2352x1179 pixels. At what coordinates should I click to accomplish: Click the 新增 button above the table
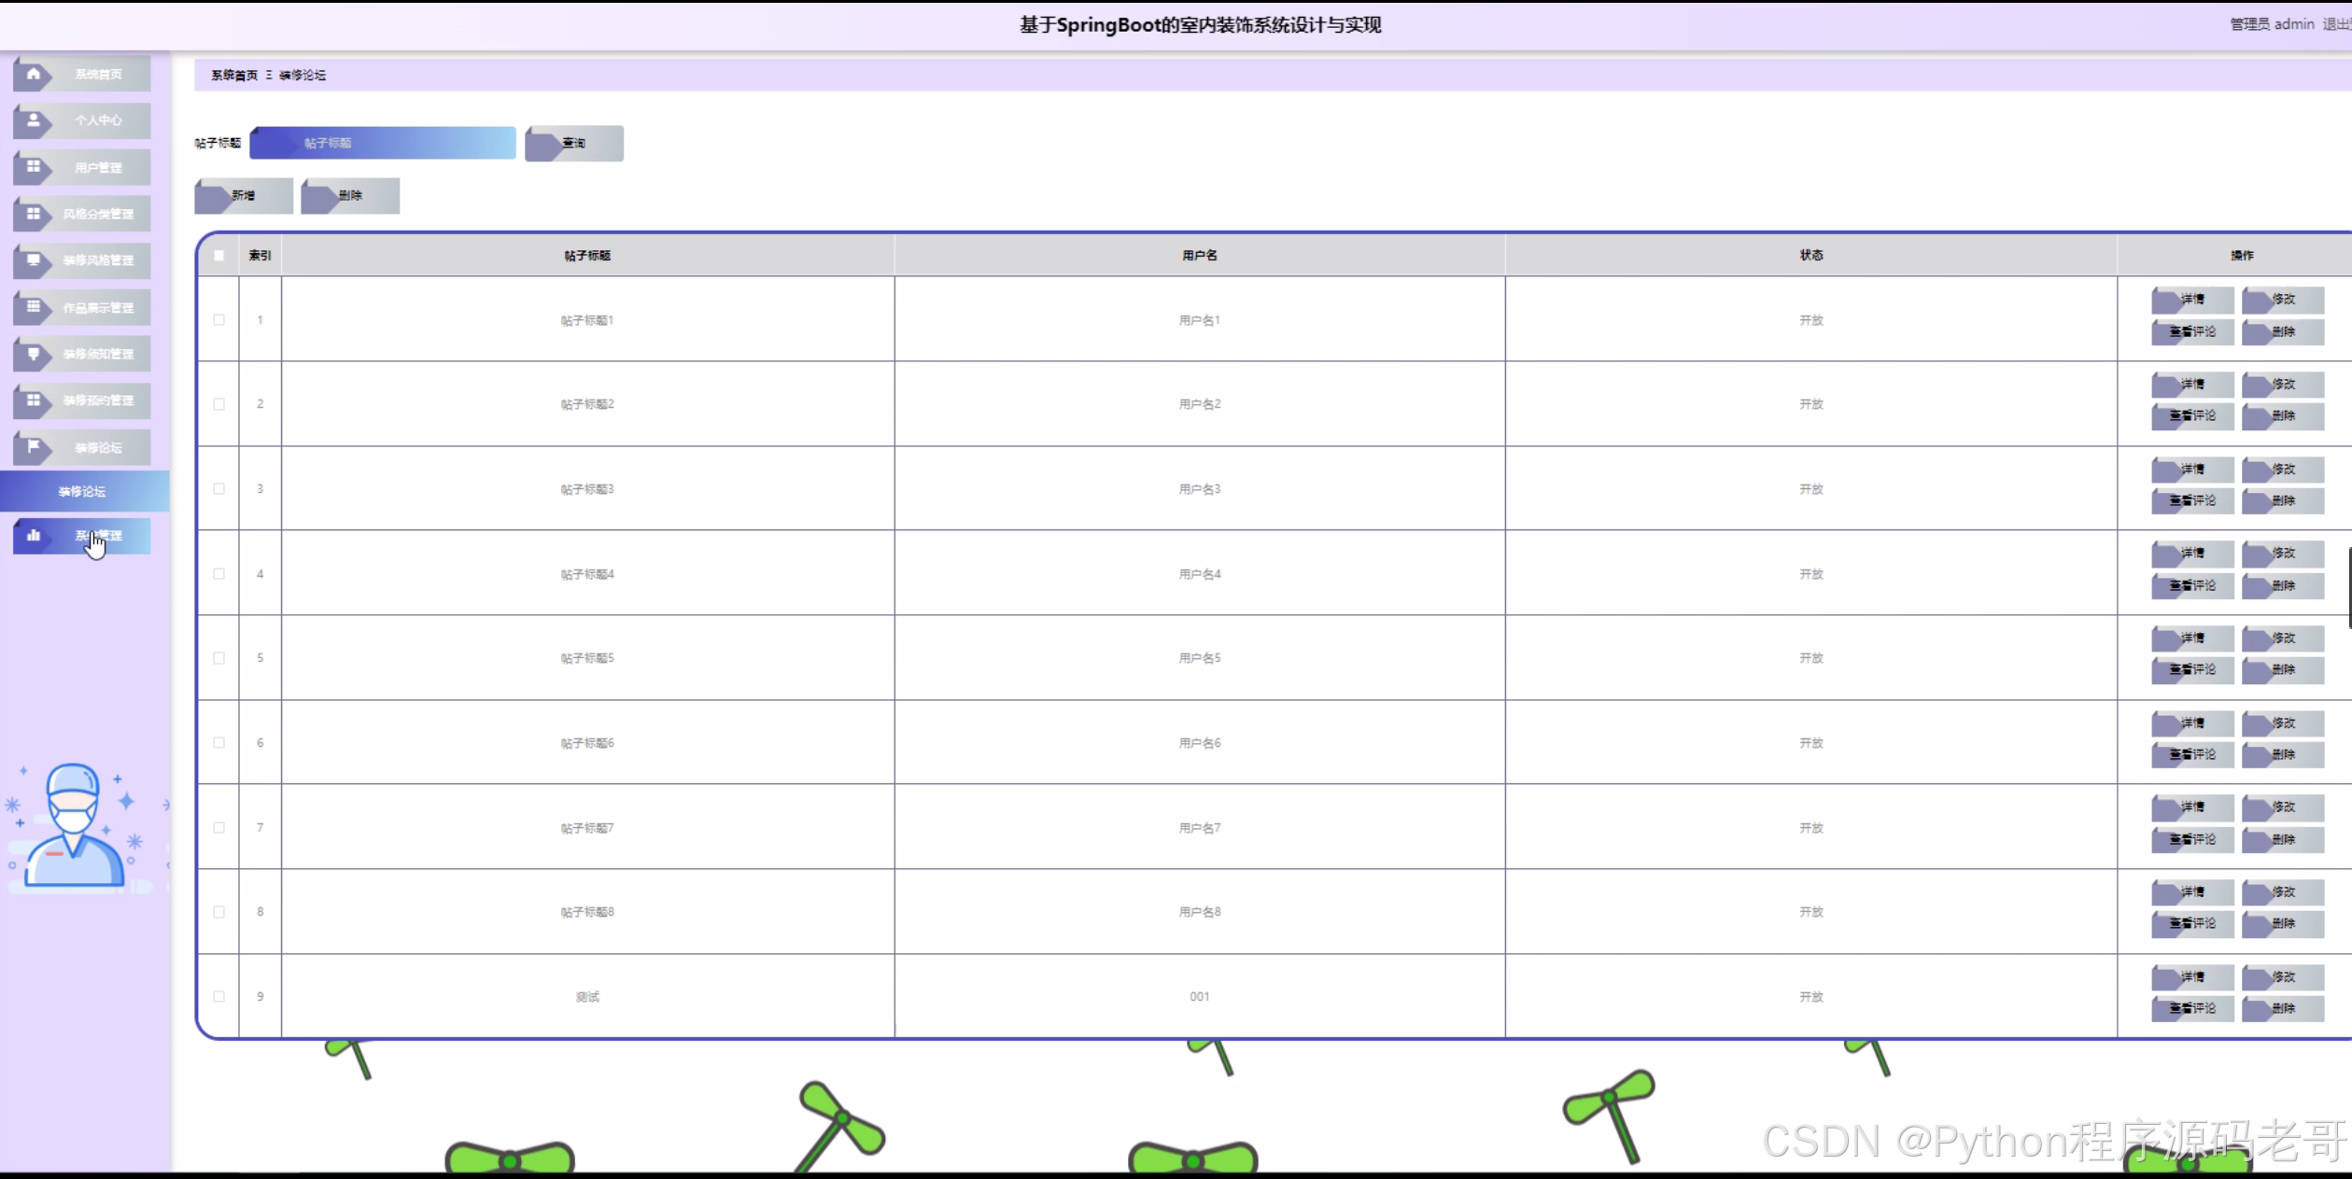pos(243,195)
